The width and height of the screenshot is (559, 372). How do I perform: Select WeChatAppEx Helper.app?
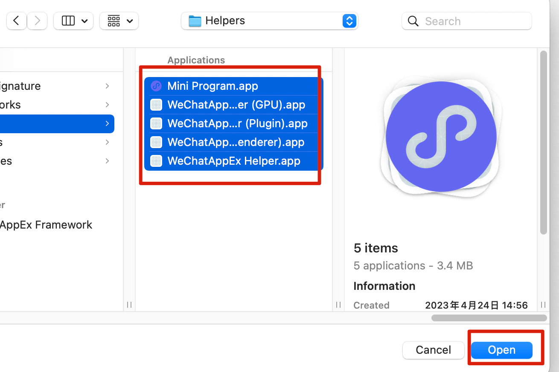(x=234, y=161)
